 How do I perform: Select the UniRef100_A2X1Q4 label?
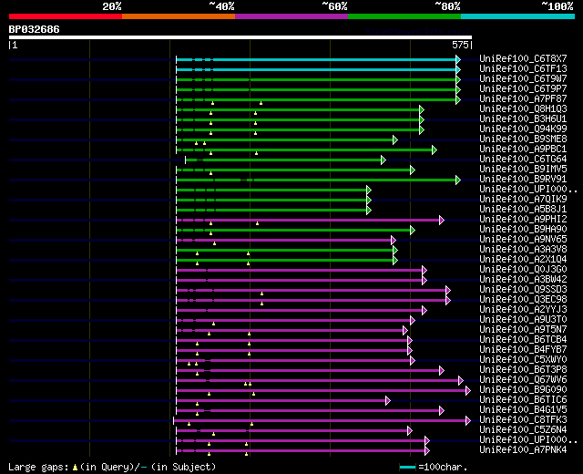[523, 260]
